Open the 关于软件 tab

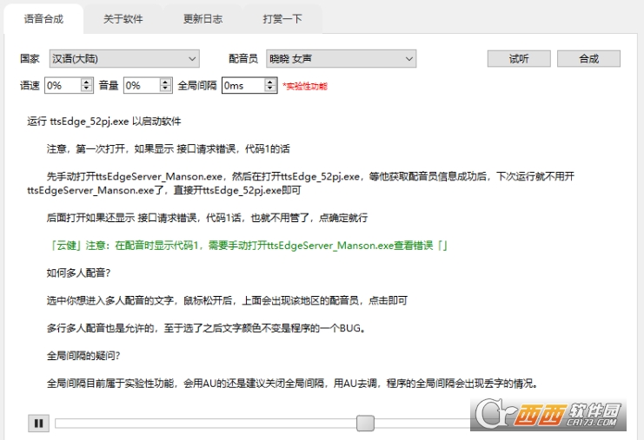[123, 19]
